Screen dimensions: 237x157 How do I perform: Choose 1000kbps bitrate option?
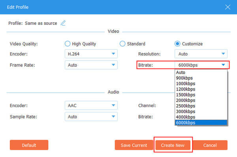coord(201,83)
